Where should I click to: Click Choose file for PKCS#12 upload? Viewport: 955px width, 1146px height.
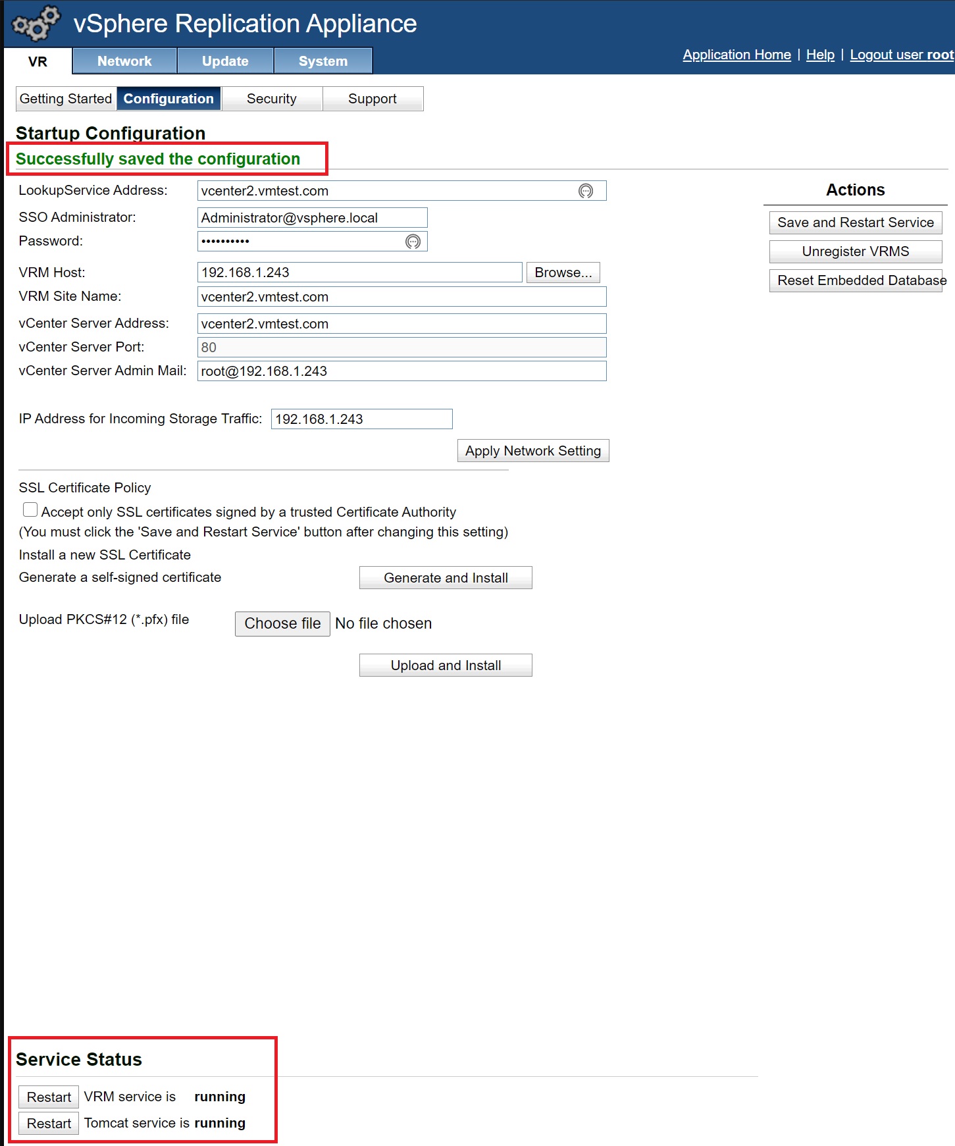(282, 623)
